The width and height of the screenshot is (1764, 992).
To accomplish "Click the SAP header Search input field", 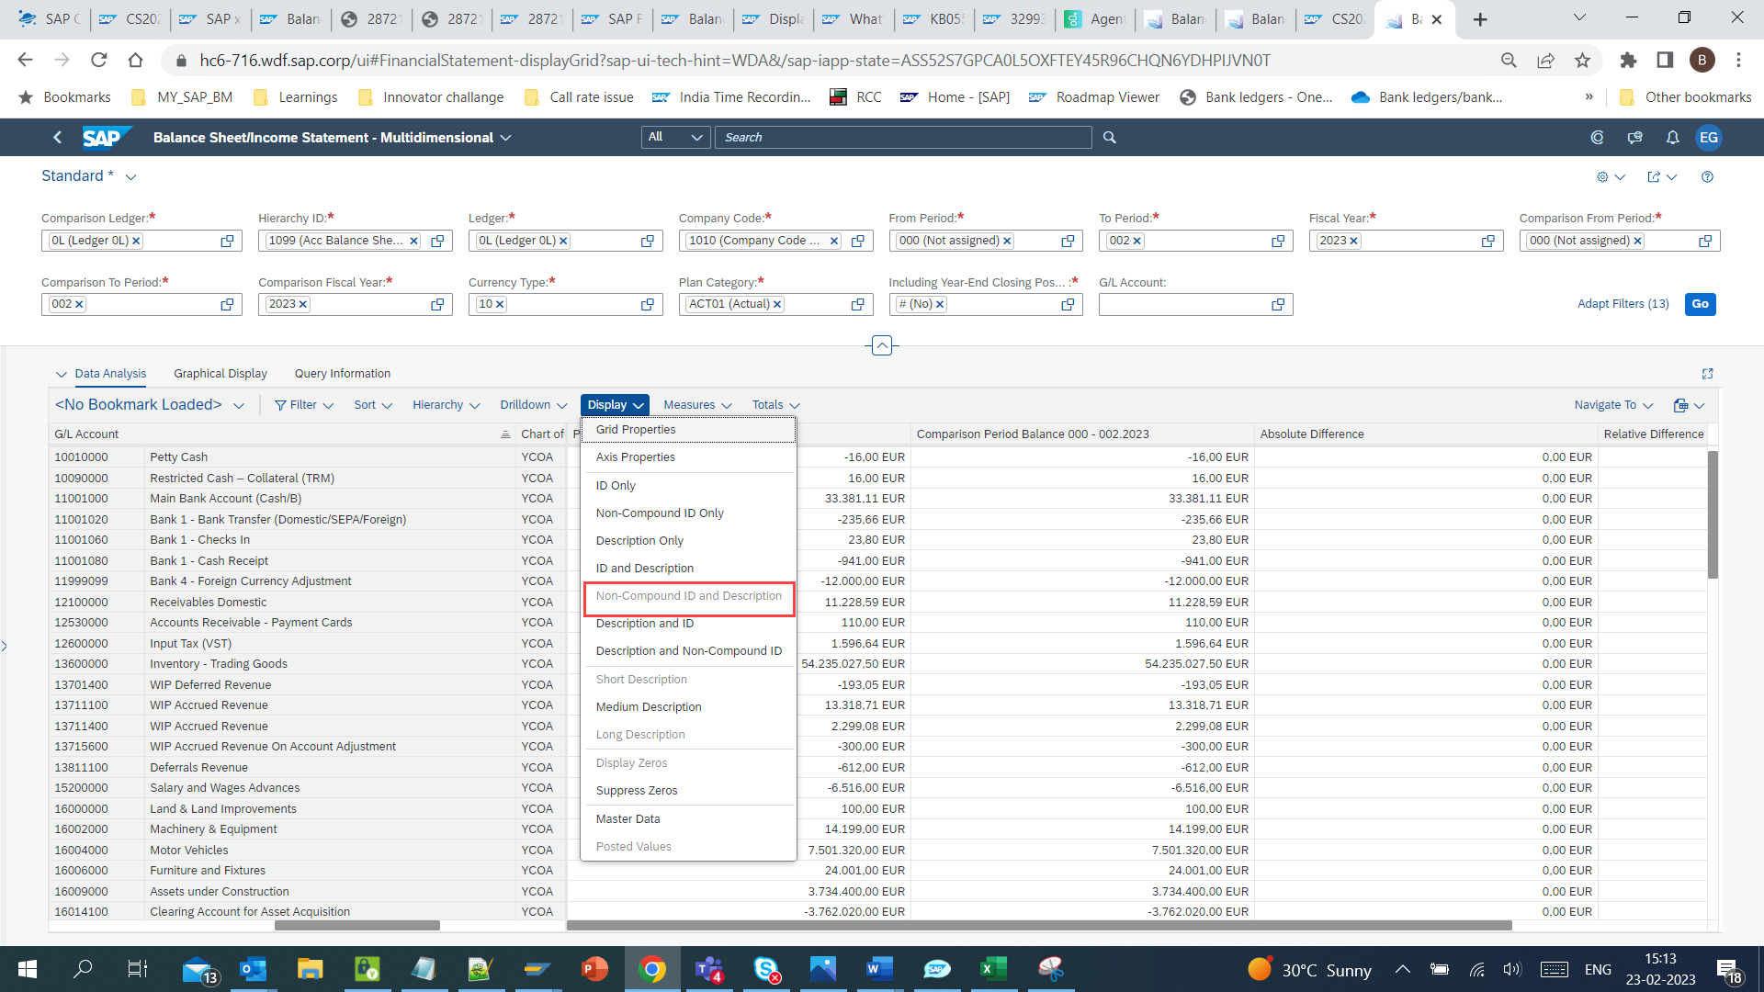I will (x=903, y=138).
